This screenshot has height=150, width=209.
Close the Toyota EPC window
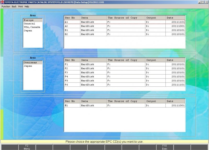206,2
